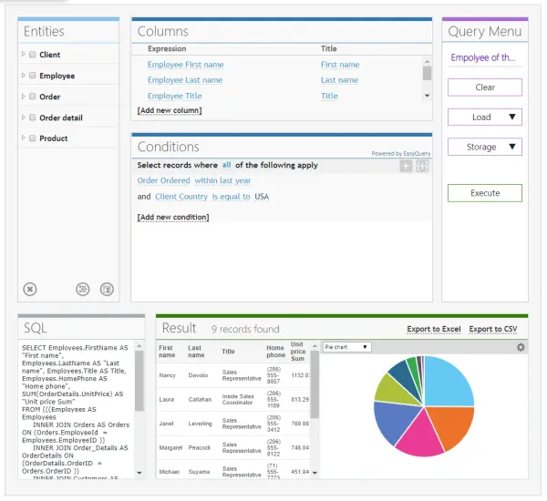Expand the Order detail entity node
This screenshot has height=501, width=547.
23,118
